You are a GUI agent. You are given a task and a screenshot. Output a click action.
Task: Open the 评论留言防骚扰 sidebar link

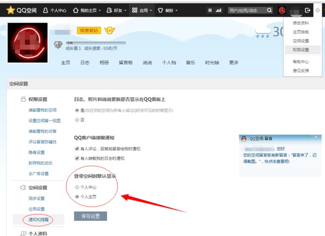[42, 142]
